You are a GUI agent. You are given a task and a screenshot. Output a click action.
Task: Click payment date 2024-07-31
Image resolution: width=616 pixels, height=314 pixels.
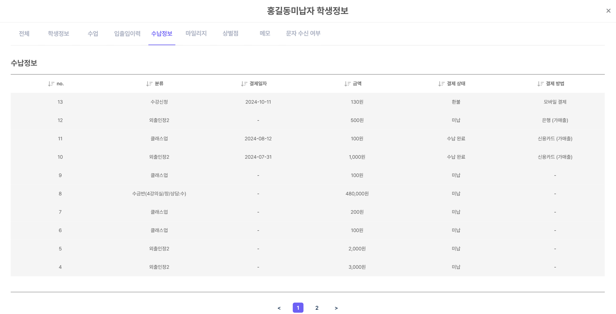point(258,157)
